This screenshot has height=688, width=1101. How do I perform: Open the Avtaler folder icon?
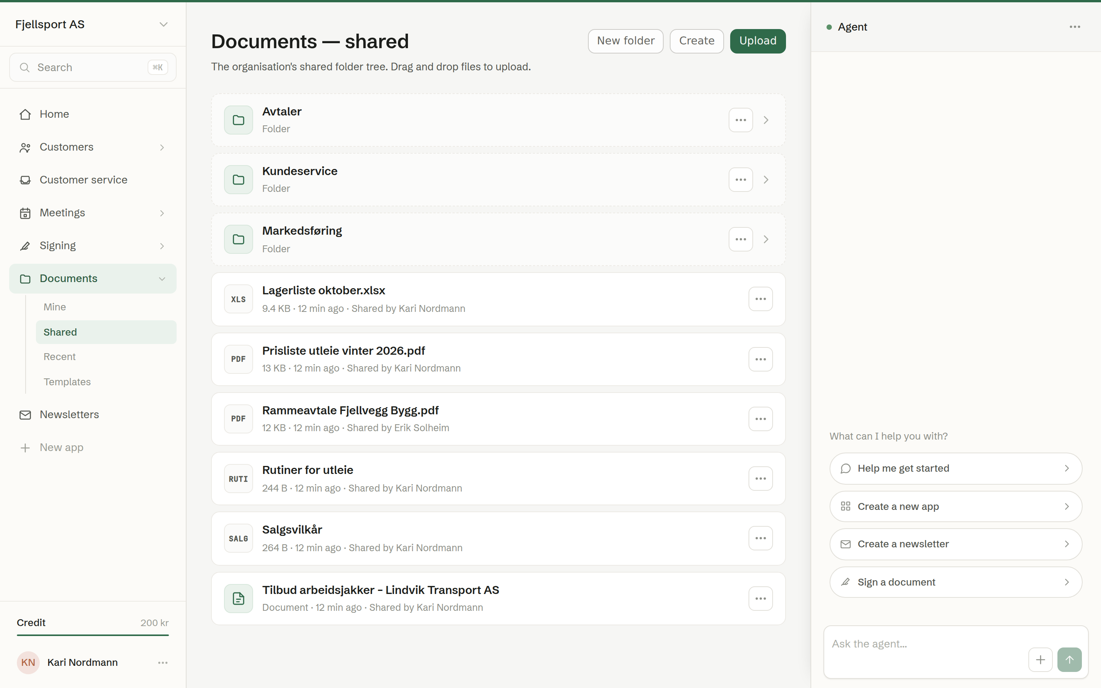pos(239,120)
